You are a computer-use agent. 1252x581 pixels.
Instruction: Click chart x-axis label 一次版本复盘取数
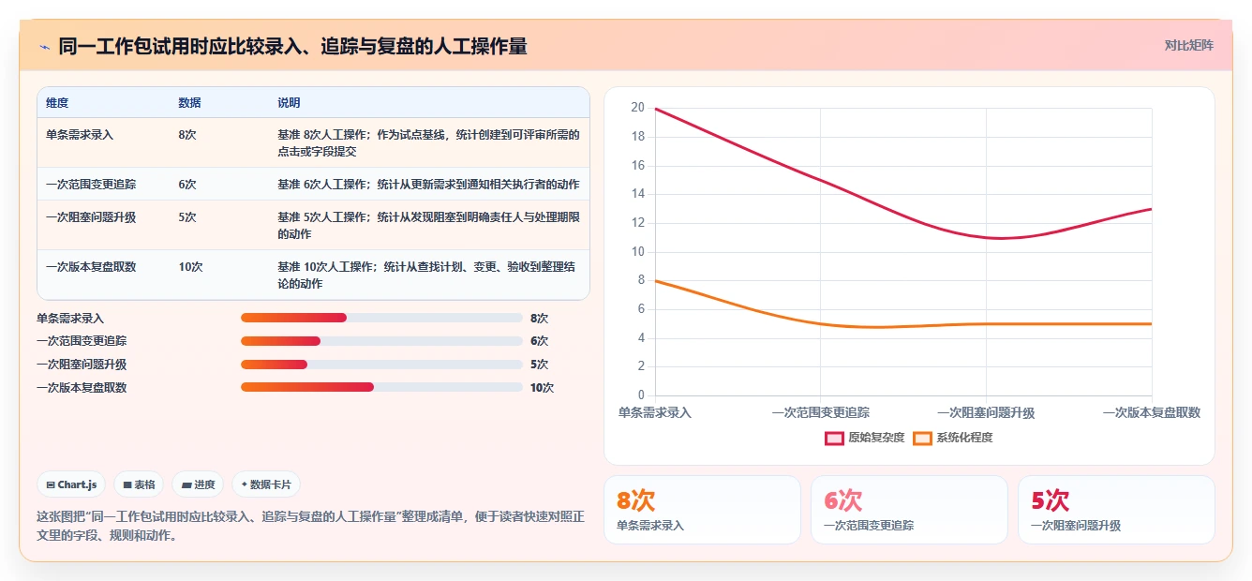click(x=1152, y=412)
